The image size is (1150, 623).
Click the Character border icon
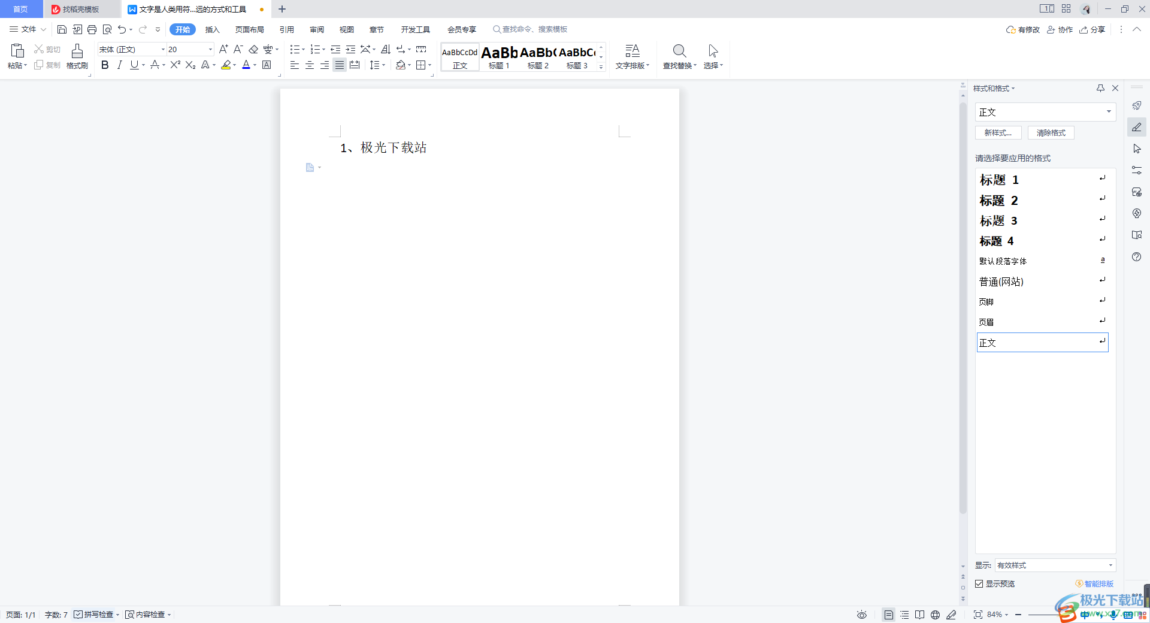[x=267, y=65]
